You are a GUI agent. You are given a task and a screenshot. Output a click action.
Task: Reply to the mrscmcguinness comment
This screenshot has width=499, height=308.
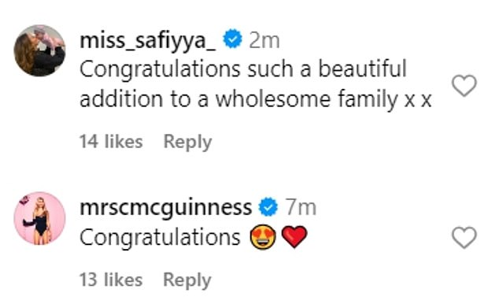click(187, 280)
